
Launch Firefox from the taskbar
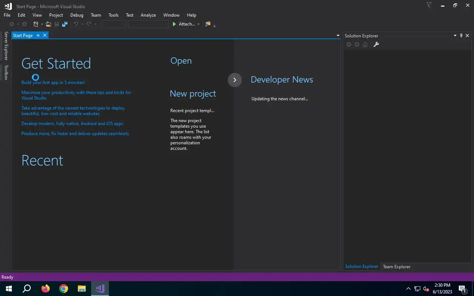[x=46, y=289]
